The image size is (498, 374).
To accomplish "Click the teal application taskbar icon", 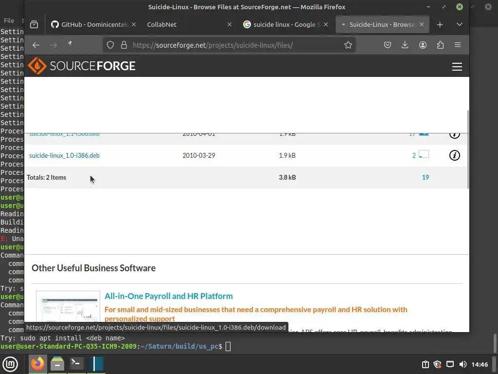I will click(96, 363).
